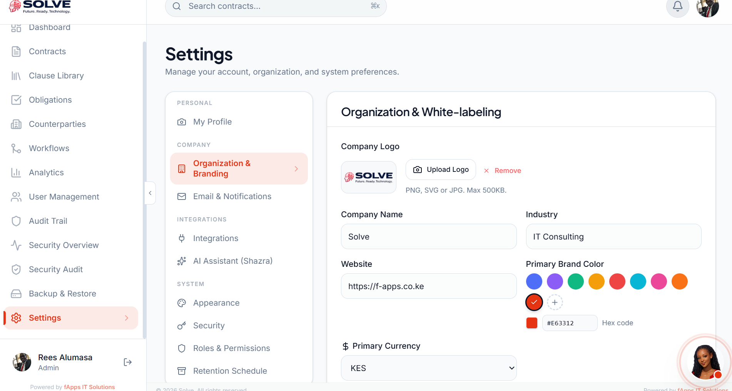Go to Roles & Permissions settings
Image resolution: width=732 pixels, height=391 pixels.
click(231, 348)
